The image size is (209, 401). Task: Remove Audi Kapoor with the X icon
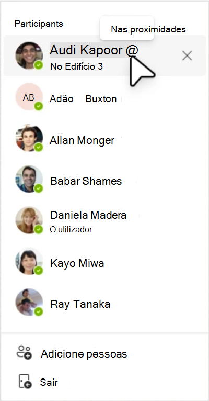[187, 55]
